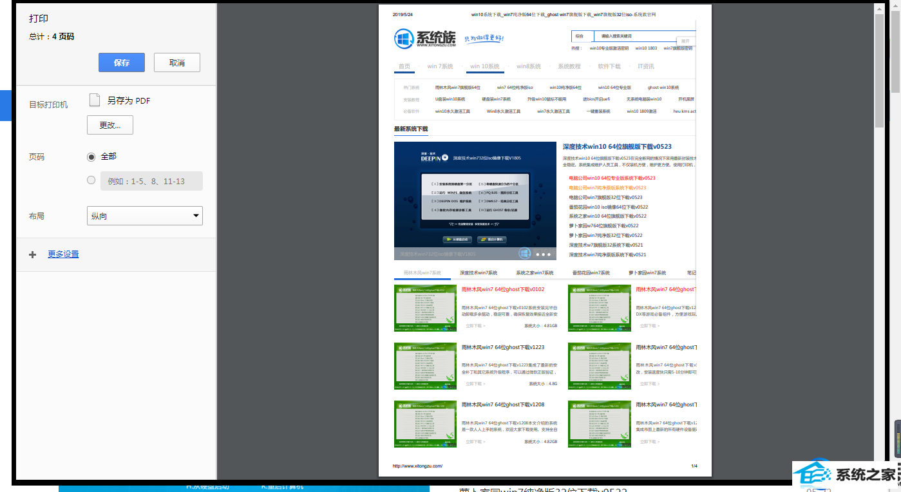Click the 番茄花园win7系统 tab in preview
Screen dimensions: 901x492
coord(591,273)
